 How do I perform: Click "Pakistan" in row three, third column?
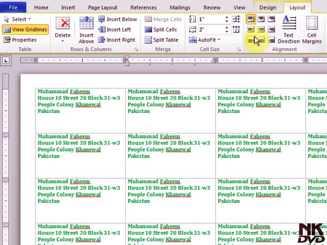229,201
